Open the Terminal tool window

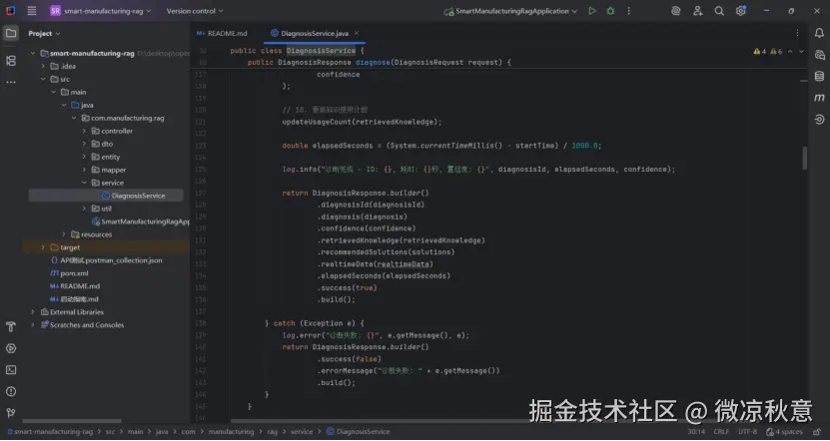click(x=11, y=370)
